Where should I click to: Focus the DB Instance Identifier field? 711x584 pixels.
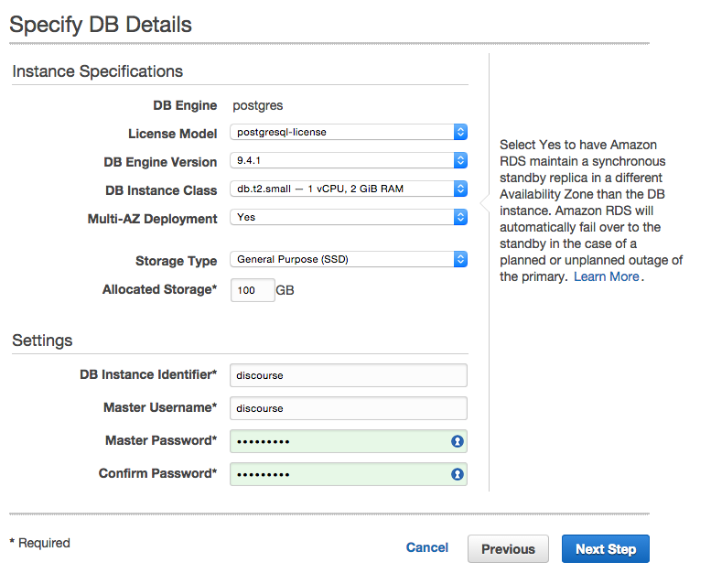coord(349,375)
